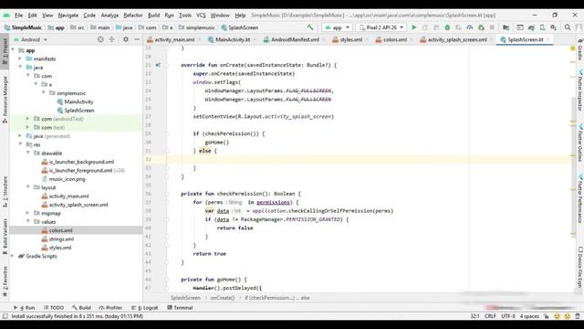Screen dimensions: 584x329
Task: Toggle the Device File Explorer panel
Action: (x=580, y=268)
